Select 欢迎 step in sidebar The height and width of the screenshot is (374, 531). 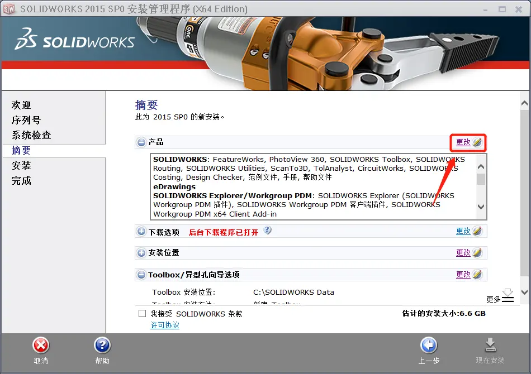pos(21,105)
